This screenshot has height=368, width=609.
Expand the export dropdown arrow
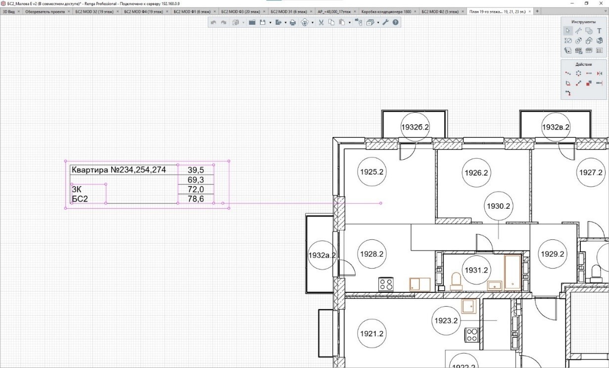point(285,22)
